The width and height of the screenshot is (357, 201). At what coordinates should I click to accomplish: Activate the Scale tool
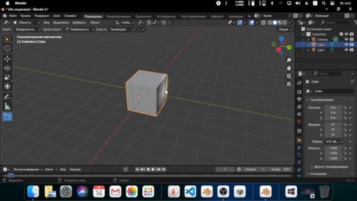tap(7, 77)
